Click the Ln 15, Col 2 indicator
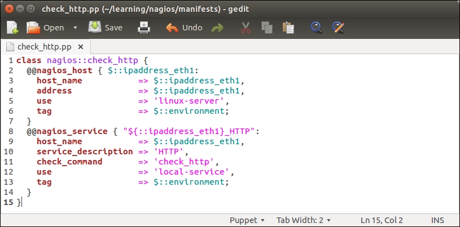Image resolution: width=460 pixels, height=227 pixels. (x=382, y=220)
